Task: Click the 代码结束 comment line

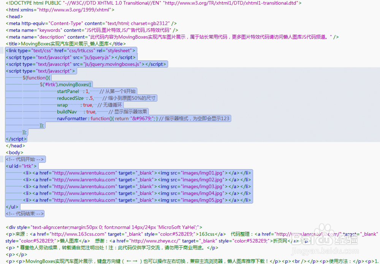Action: (25, 214)
